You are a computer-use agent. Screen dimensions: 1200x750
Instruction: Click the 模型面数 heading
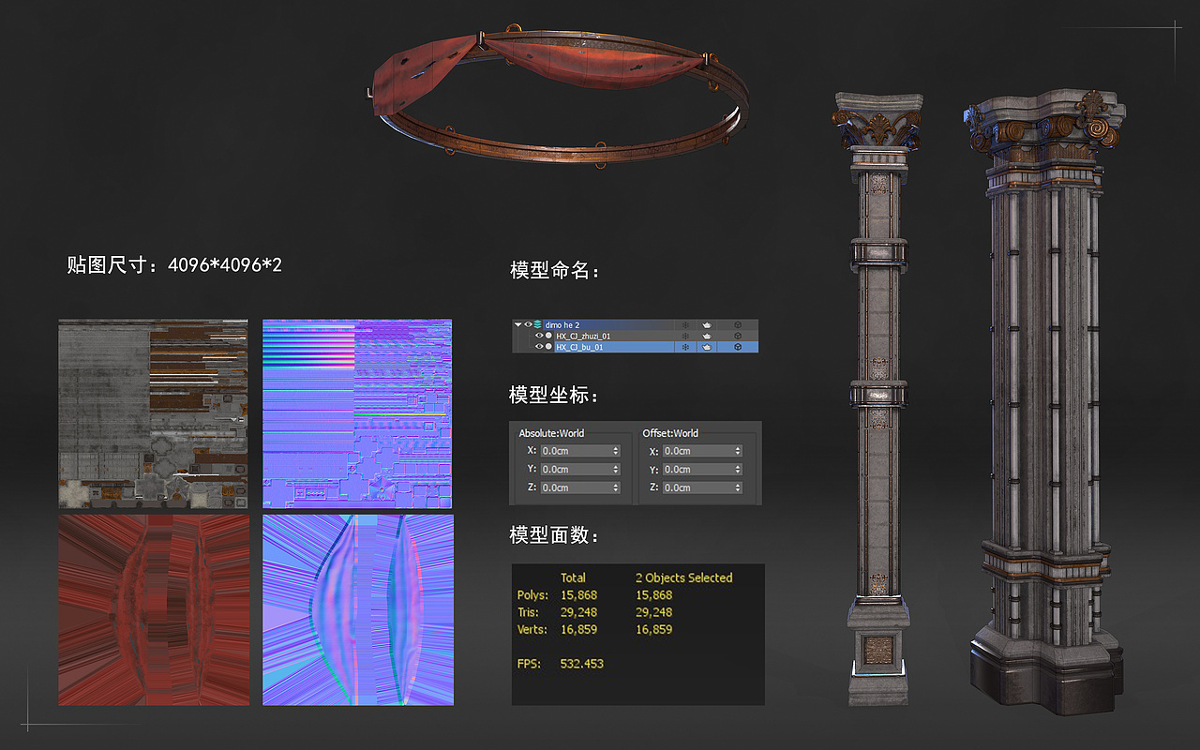click(x=555, y=535)
